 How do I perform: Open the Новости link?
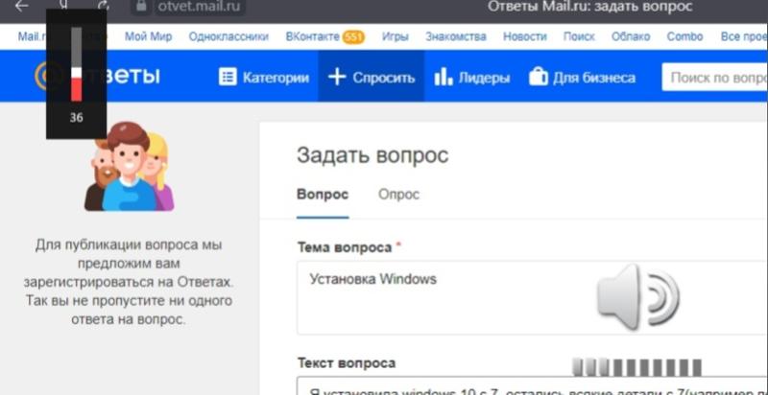[x=524, y=36]
